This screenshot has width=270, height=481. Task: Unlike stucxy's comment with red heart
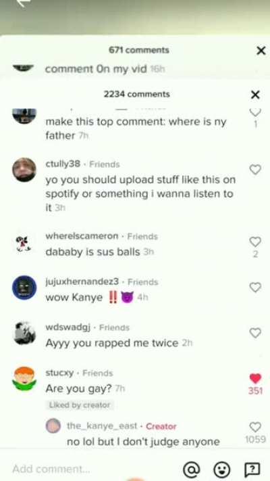point(255,379)
